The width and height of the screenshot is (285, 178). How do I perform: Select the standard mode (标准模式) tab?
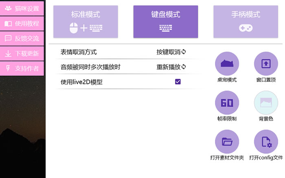85,22
